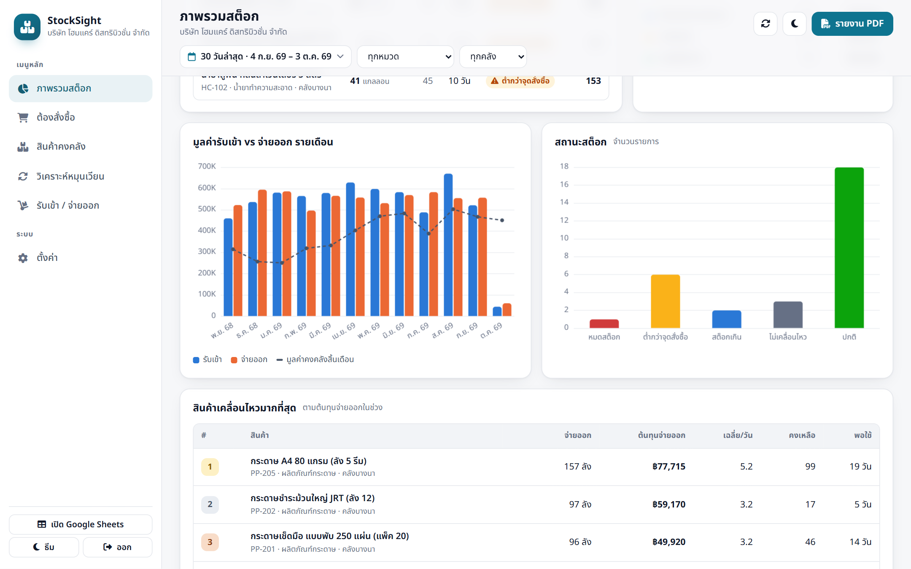The height and width of the screenshot is (569, 911).
Task: Toggle the ธีม theme button in the sidebar
Action: tap(44, 547)
